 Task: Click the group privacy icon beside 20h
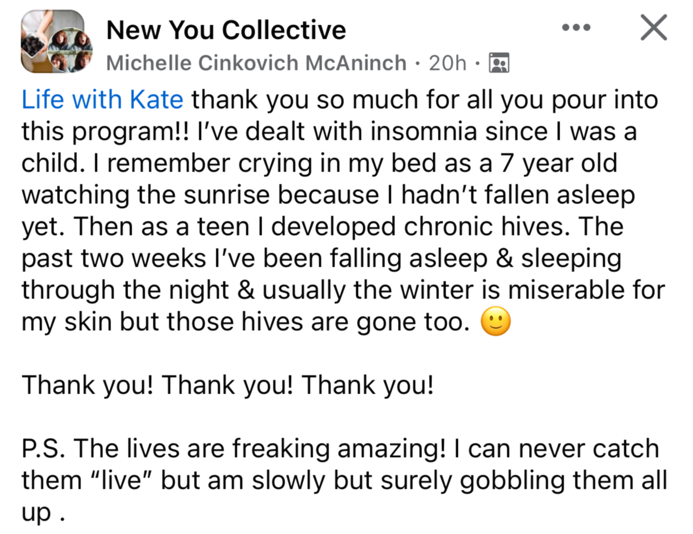pyautogui.click(x=499, y=62)
